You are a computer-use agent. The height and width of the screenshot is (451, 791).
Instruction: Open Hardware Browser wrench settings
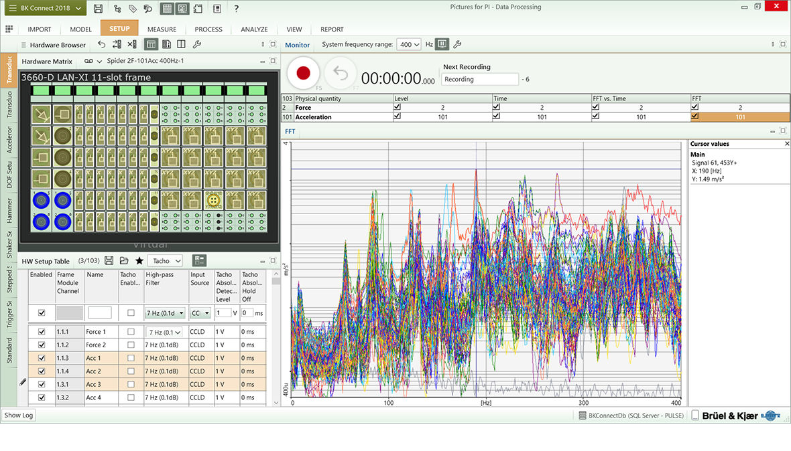coord(196,45)
